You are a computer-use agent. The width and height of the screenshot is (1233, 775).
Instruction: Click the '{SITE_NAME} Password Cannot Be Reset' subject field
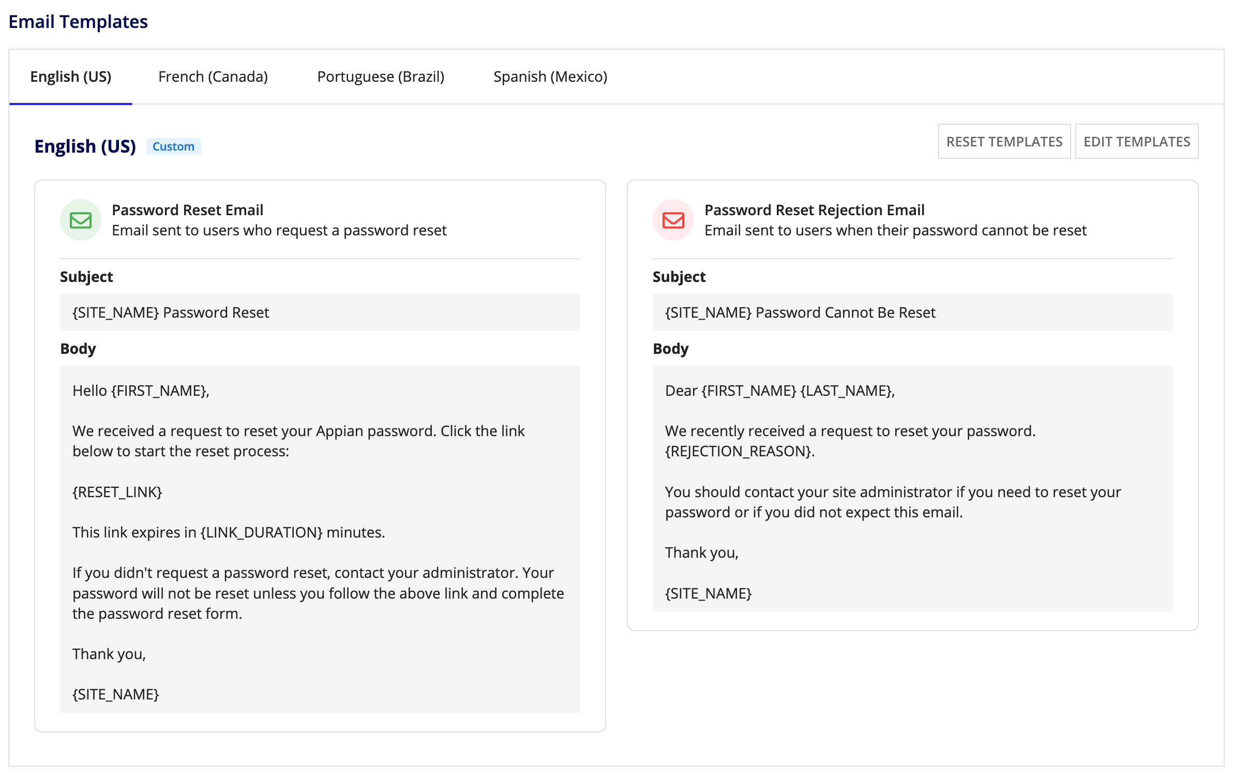pos(913,312)
